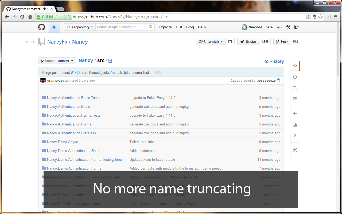Go back using the browser back arrow

(x=7, y=17)
